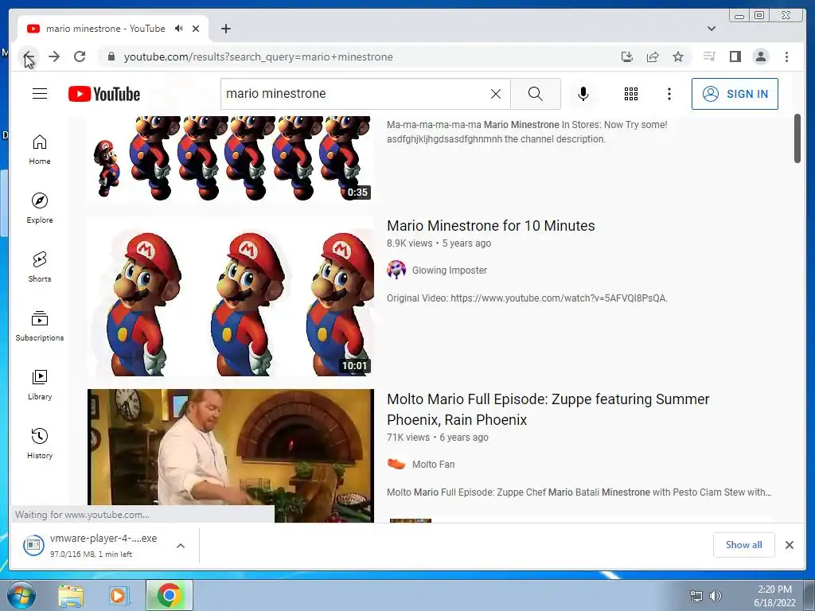Open the Windows Start menu
Screen dimensions: 815x611
click(21, 595)
